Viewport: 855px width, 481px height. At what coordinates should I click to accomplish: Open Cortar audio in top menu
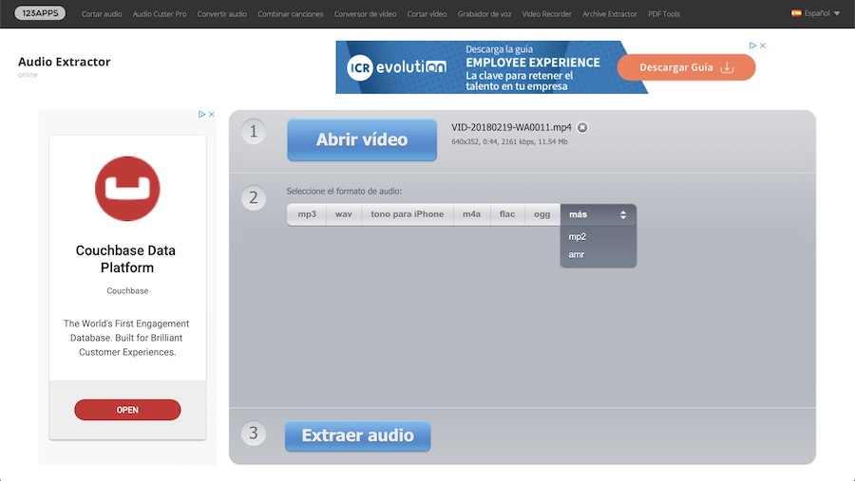(x=102, y=14)
